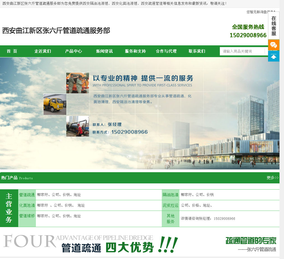284x259 pixels.
Task: Click 合作与代理 in the navigation bar
Action: coord(166,51)
